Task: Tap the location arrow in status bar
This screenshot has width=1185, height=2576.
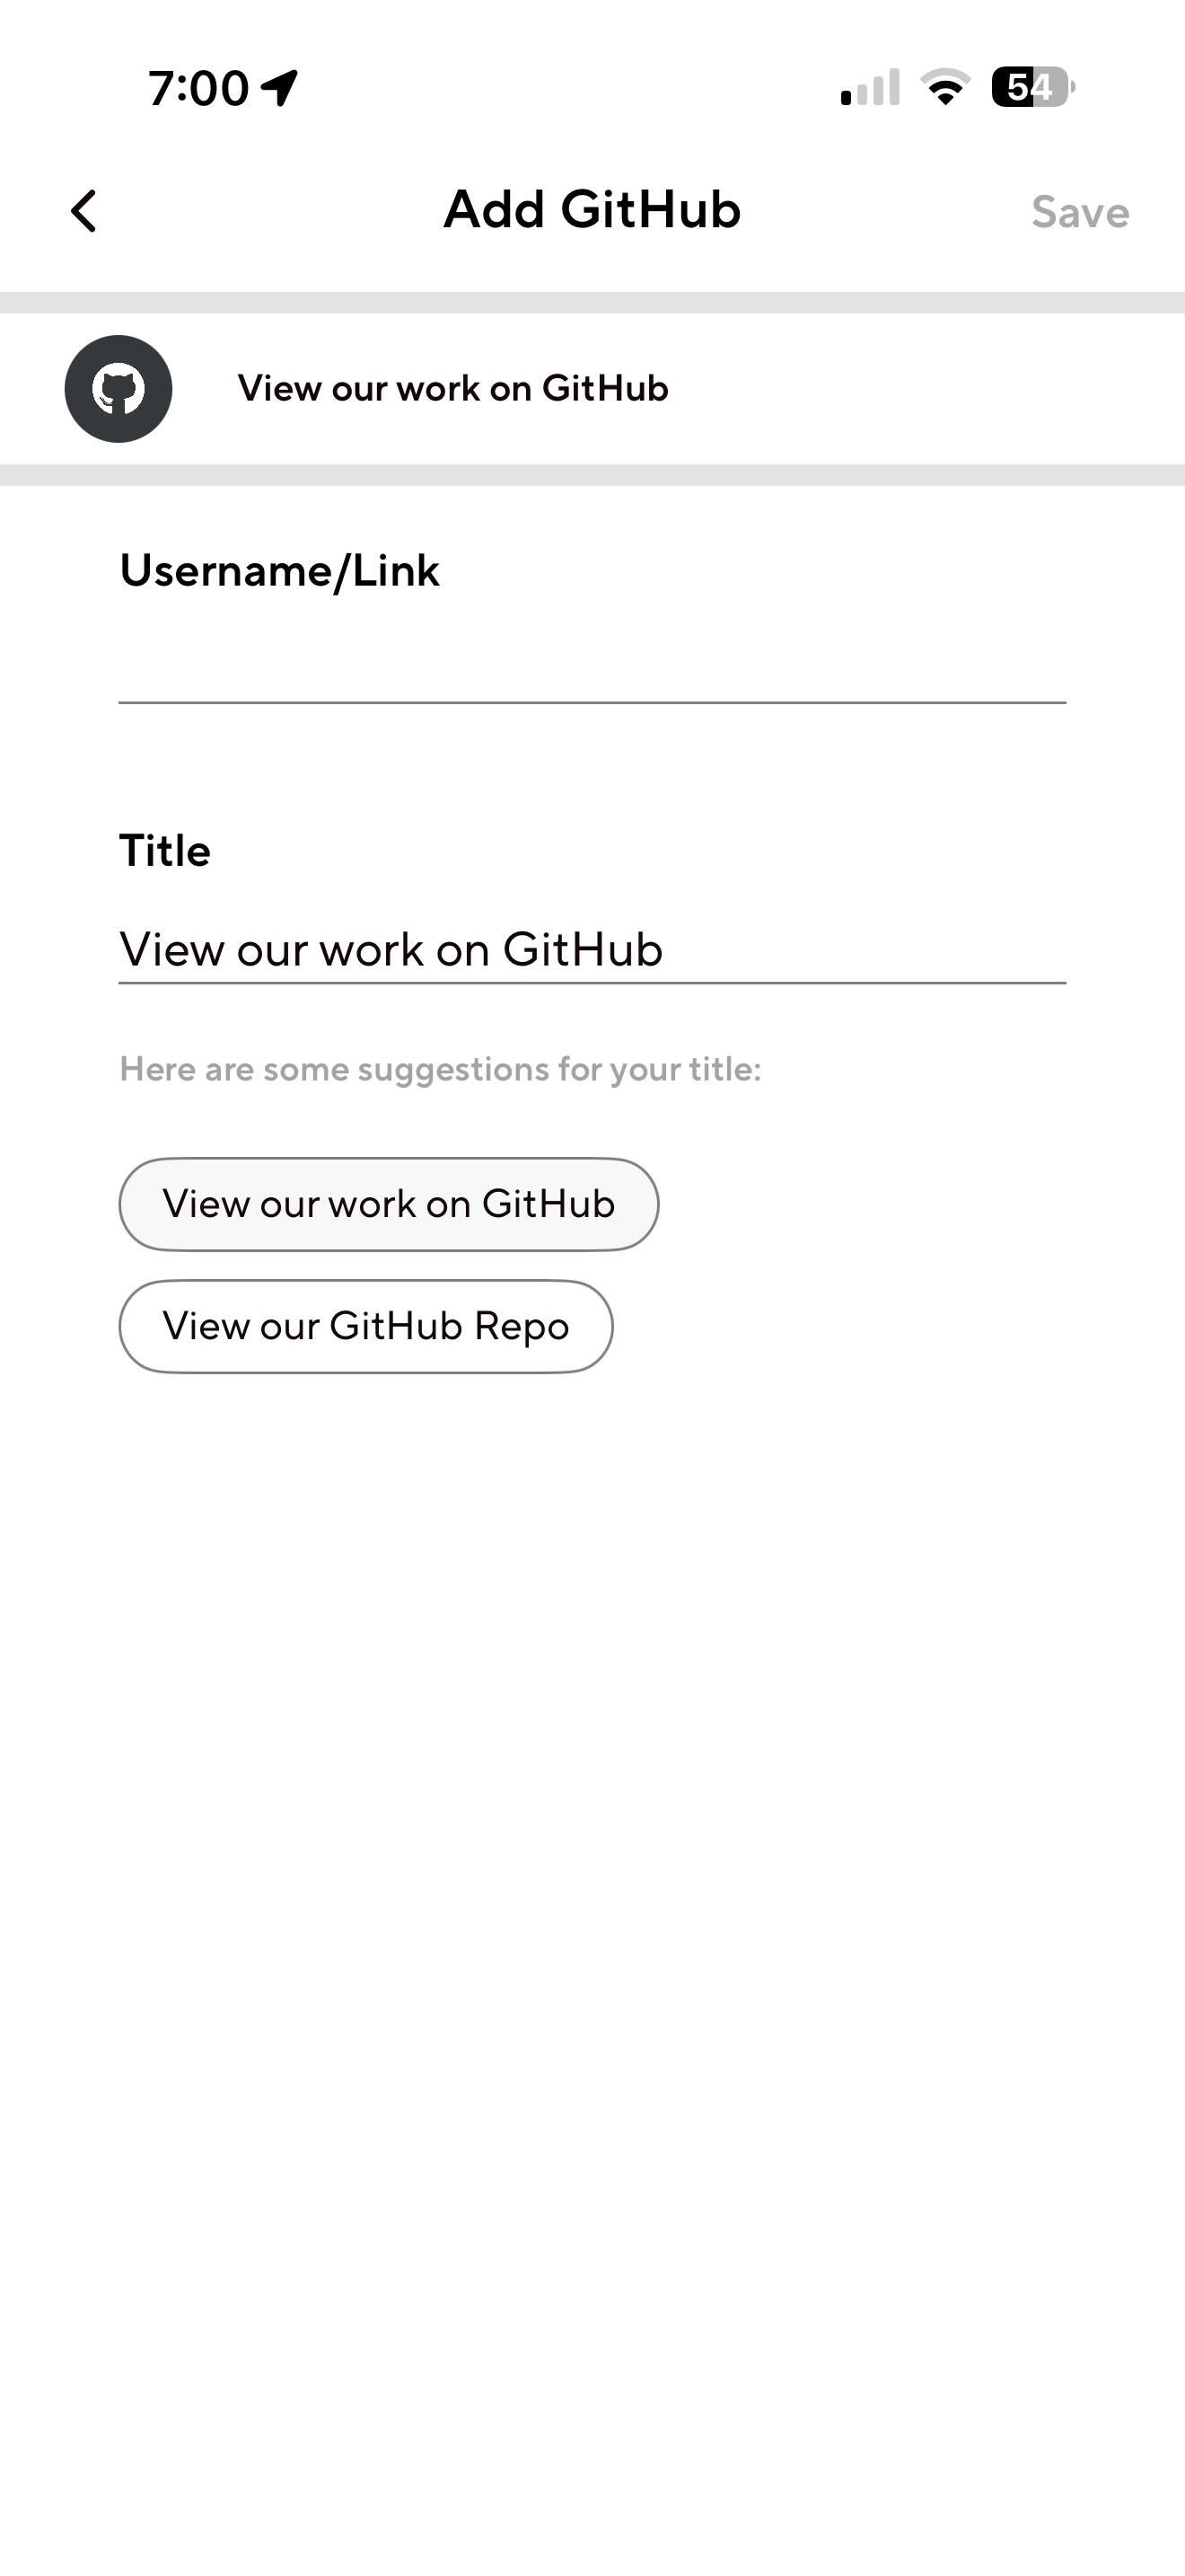Action: click(280, 87)
